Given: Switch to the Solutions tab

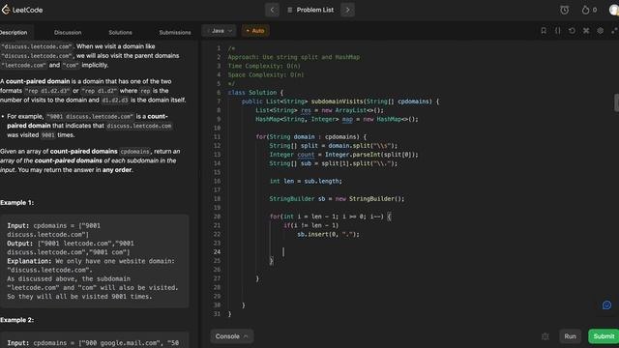Looking at the screenshot, I should point(120,32).
